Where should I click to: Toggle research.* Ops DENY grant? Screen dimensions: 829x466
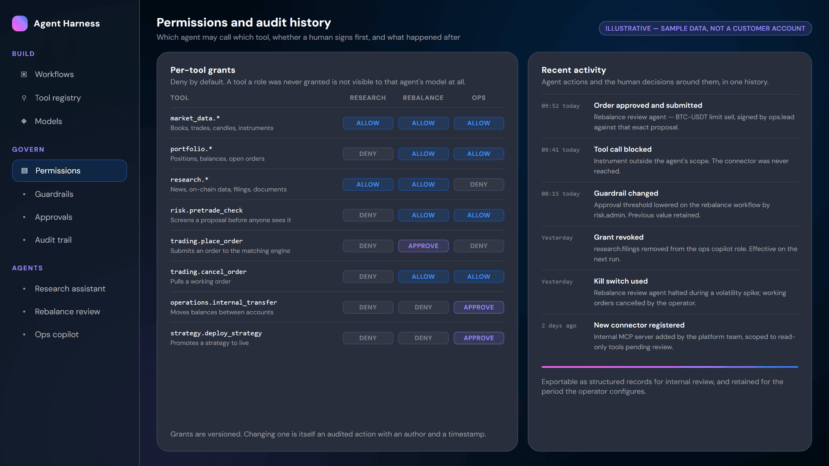point(479,185)
